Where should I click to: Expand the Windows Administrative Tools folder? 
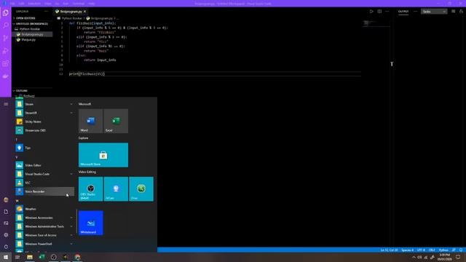[44, 226]
